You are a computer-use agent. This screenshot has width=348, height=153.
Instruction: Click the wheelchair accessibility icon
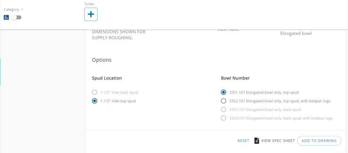6,18
